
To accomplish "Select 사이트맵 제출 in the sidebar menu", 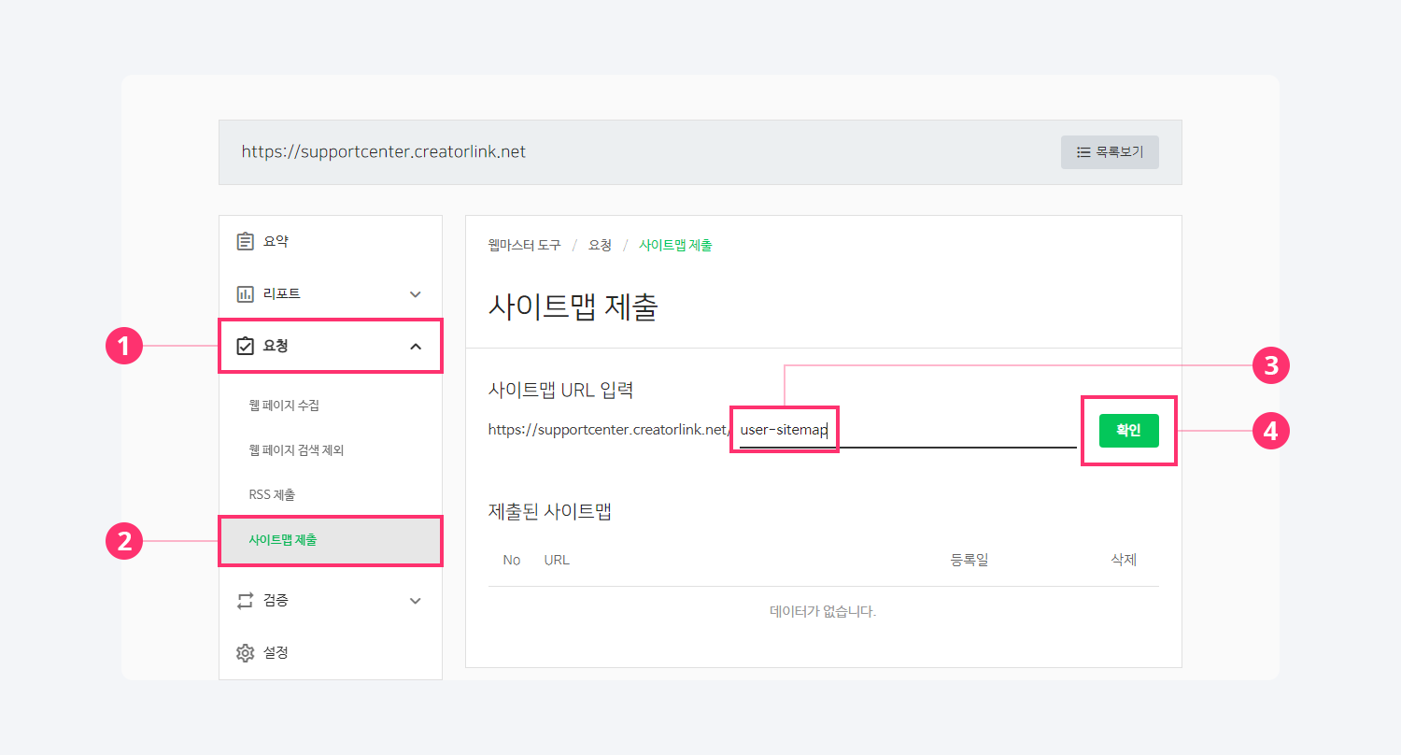I will pos(282,540).
